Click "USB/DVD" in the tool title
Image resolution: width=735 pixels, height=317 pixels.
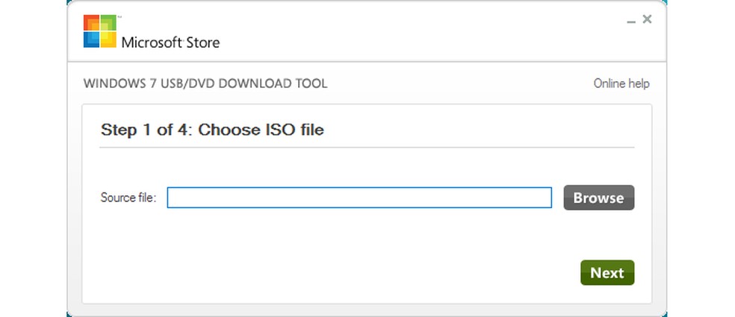pos(177,84)
